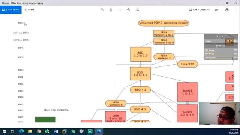
Task: Click the Zoom magnifier icon
Action: point(102,10)
